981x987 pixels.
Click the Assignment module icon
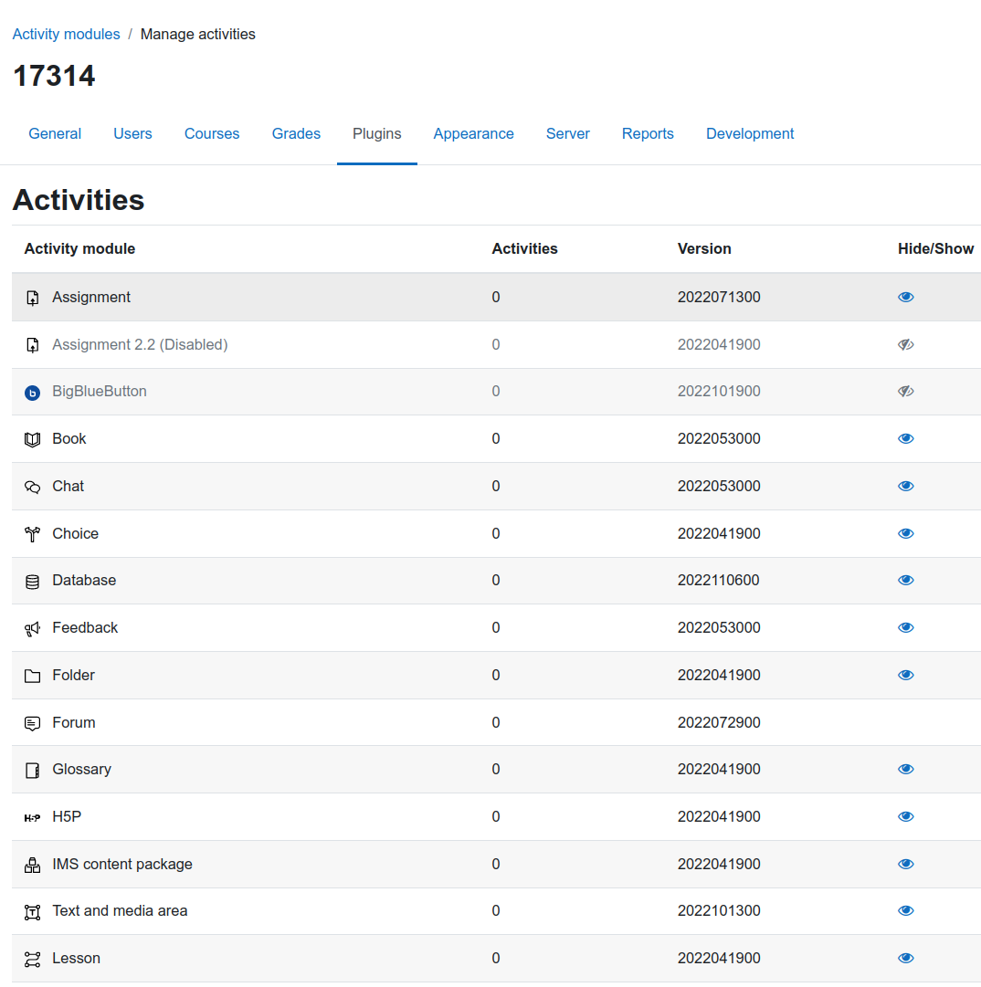coord(32,298)
